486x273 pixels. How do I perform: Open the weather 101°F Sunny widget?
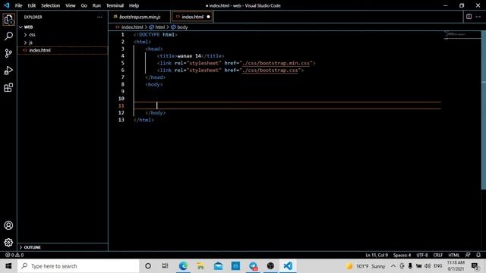click(366, 266)
